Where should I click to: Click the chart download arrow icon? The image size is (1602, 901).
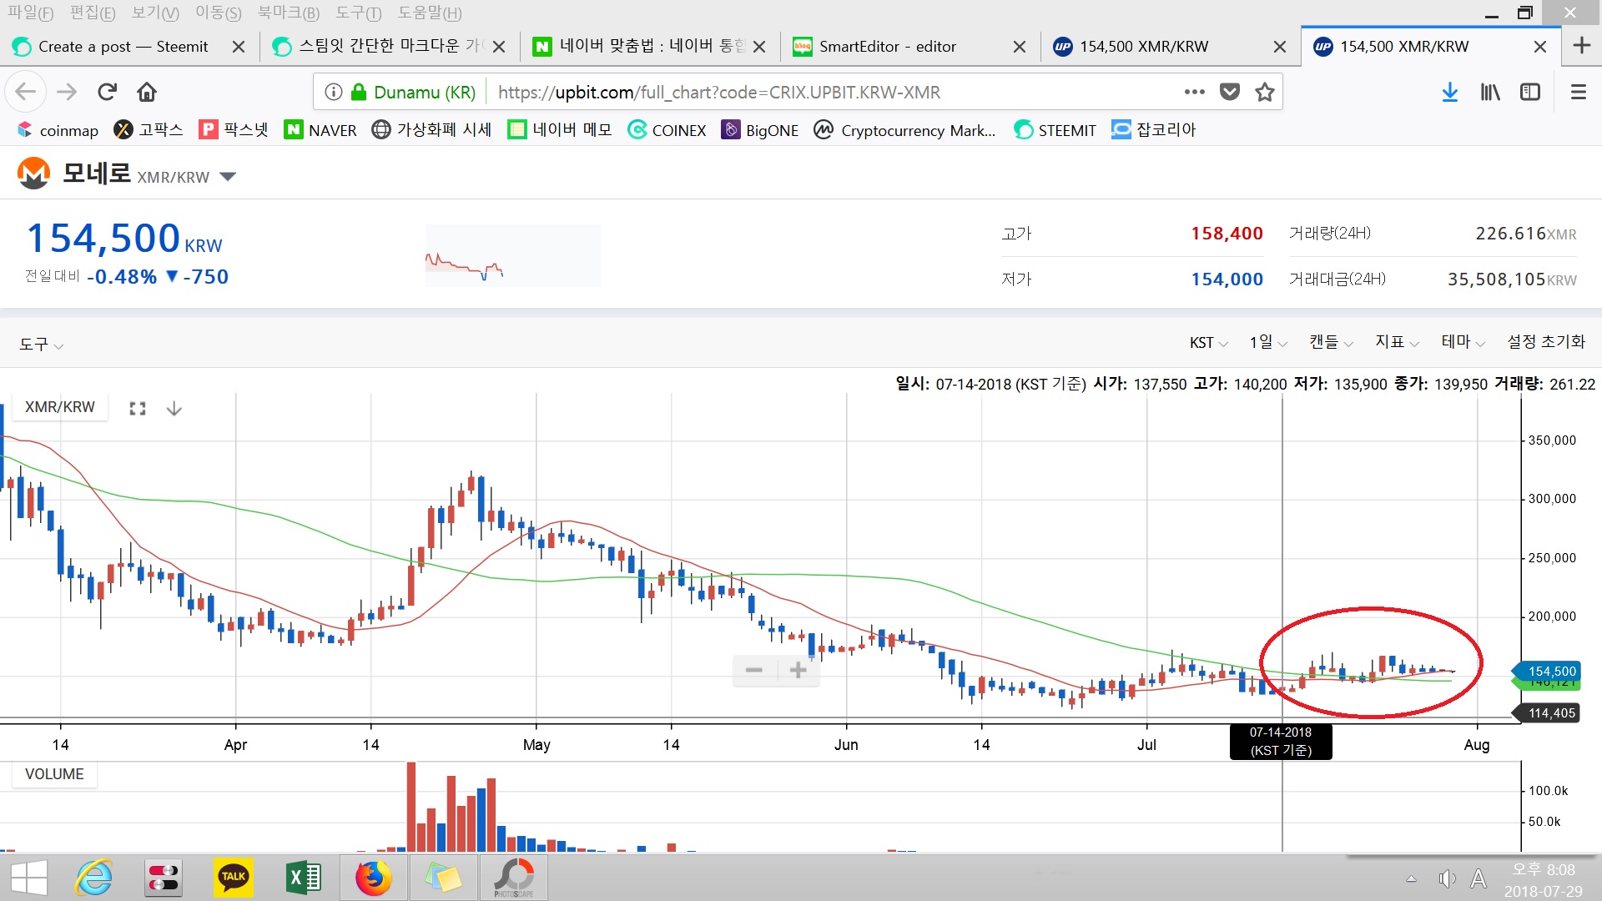click(174, 409)
